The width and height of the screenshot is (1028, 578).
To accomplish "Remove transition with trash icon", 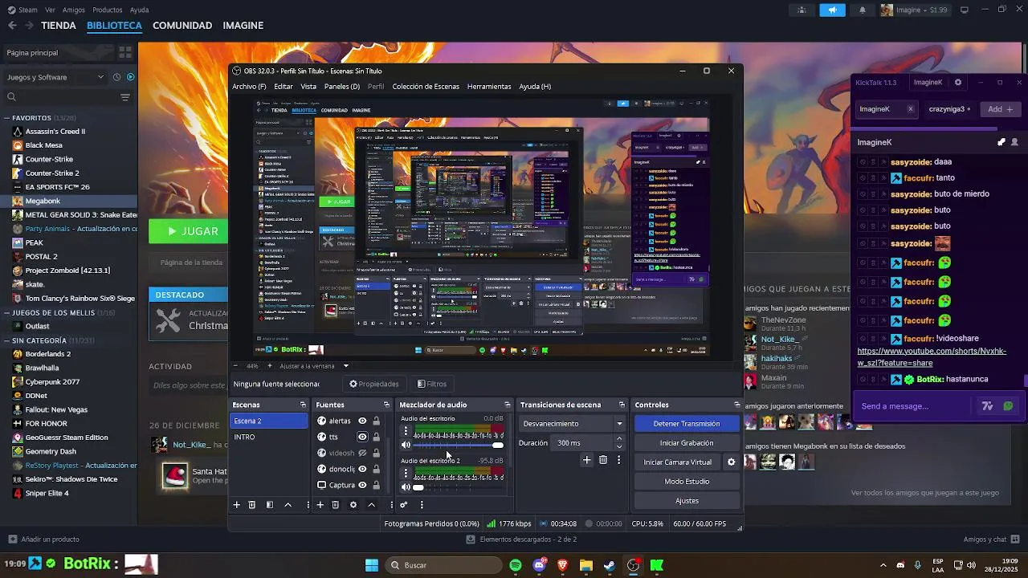I will 603,460.
